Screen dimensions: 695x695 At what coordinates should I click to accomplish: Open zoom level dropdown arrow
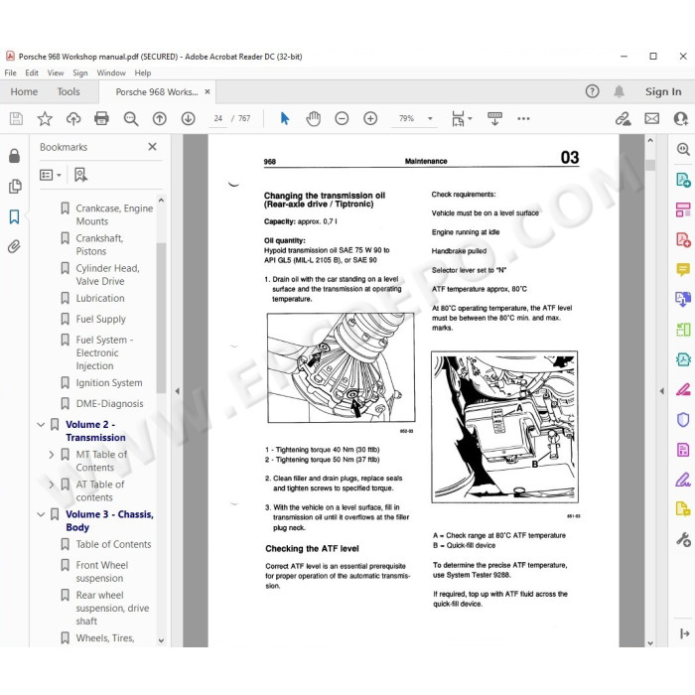(430, 118)
